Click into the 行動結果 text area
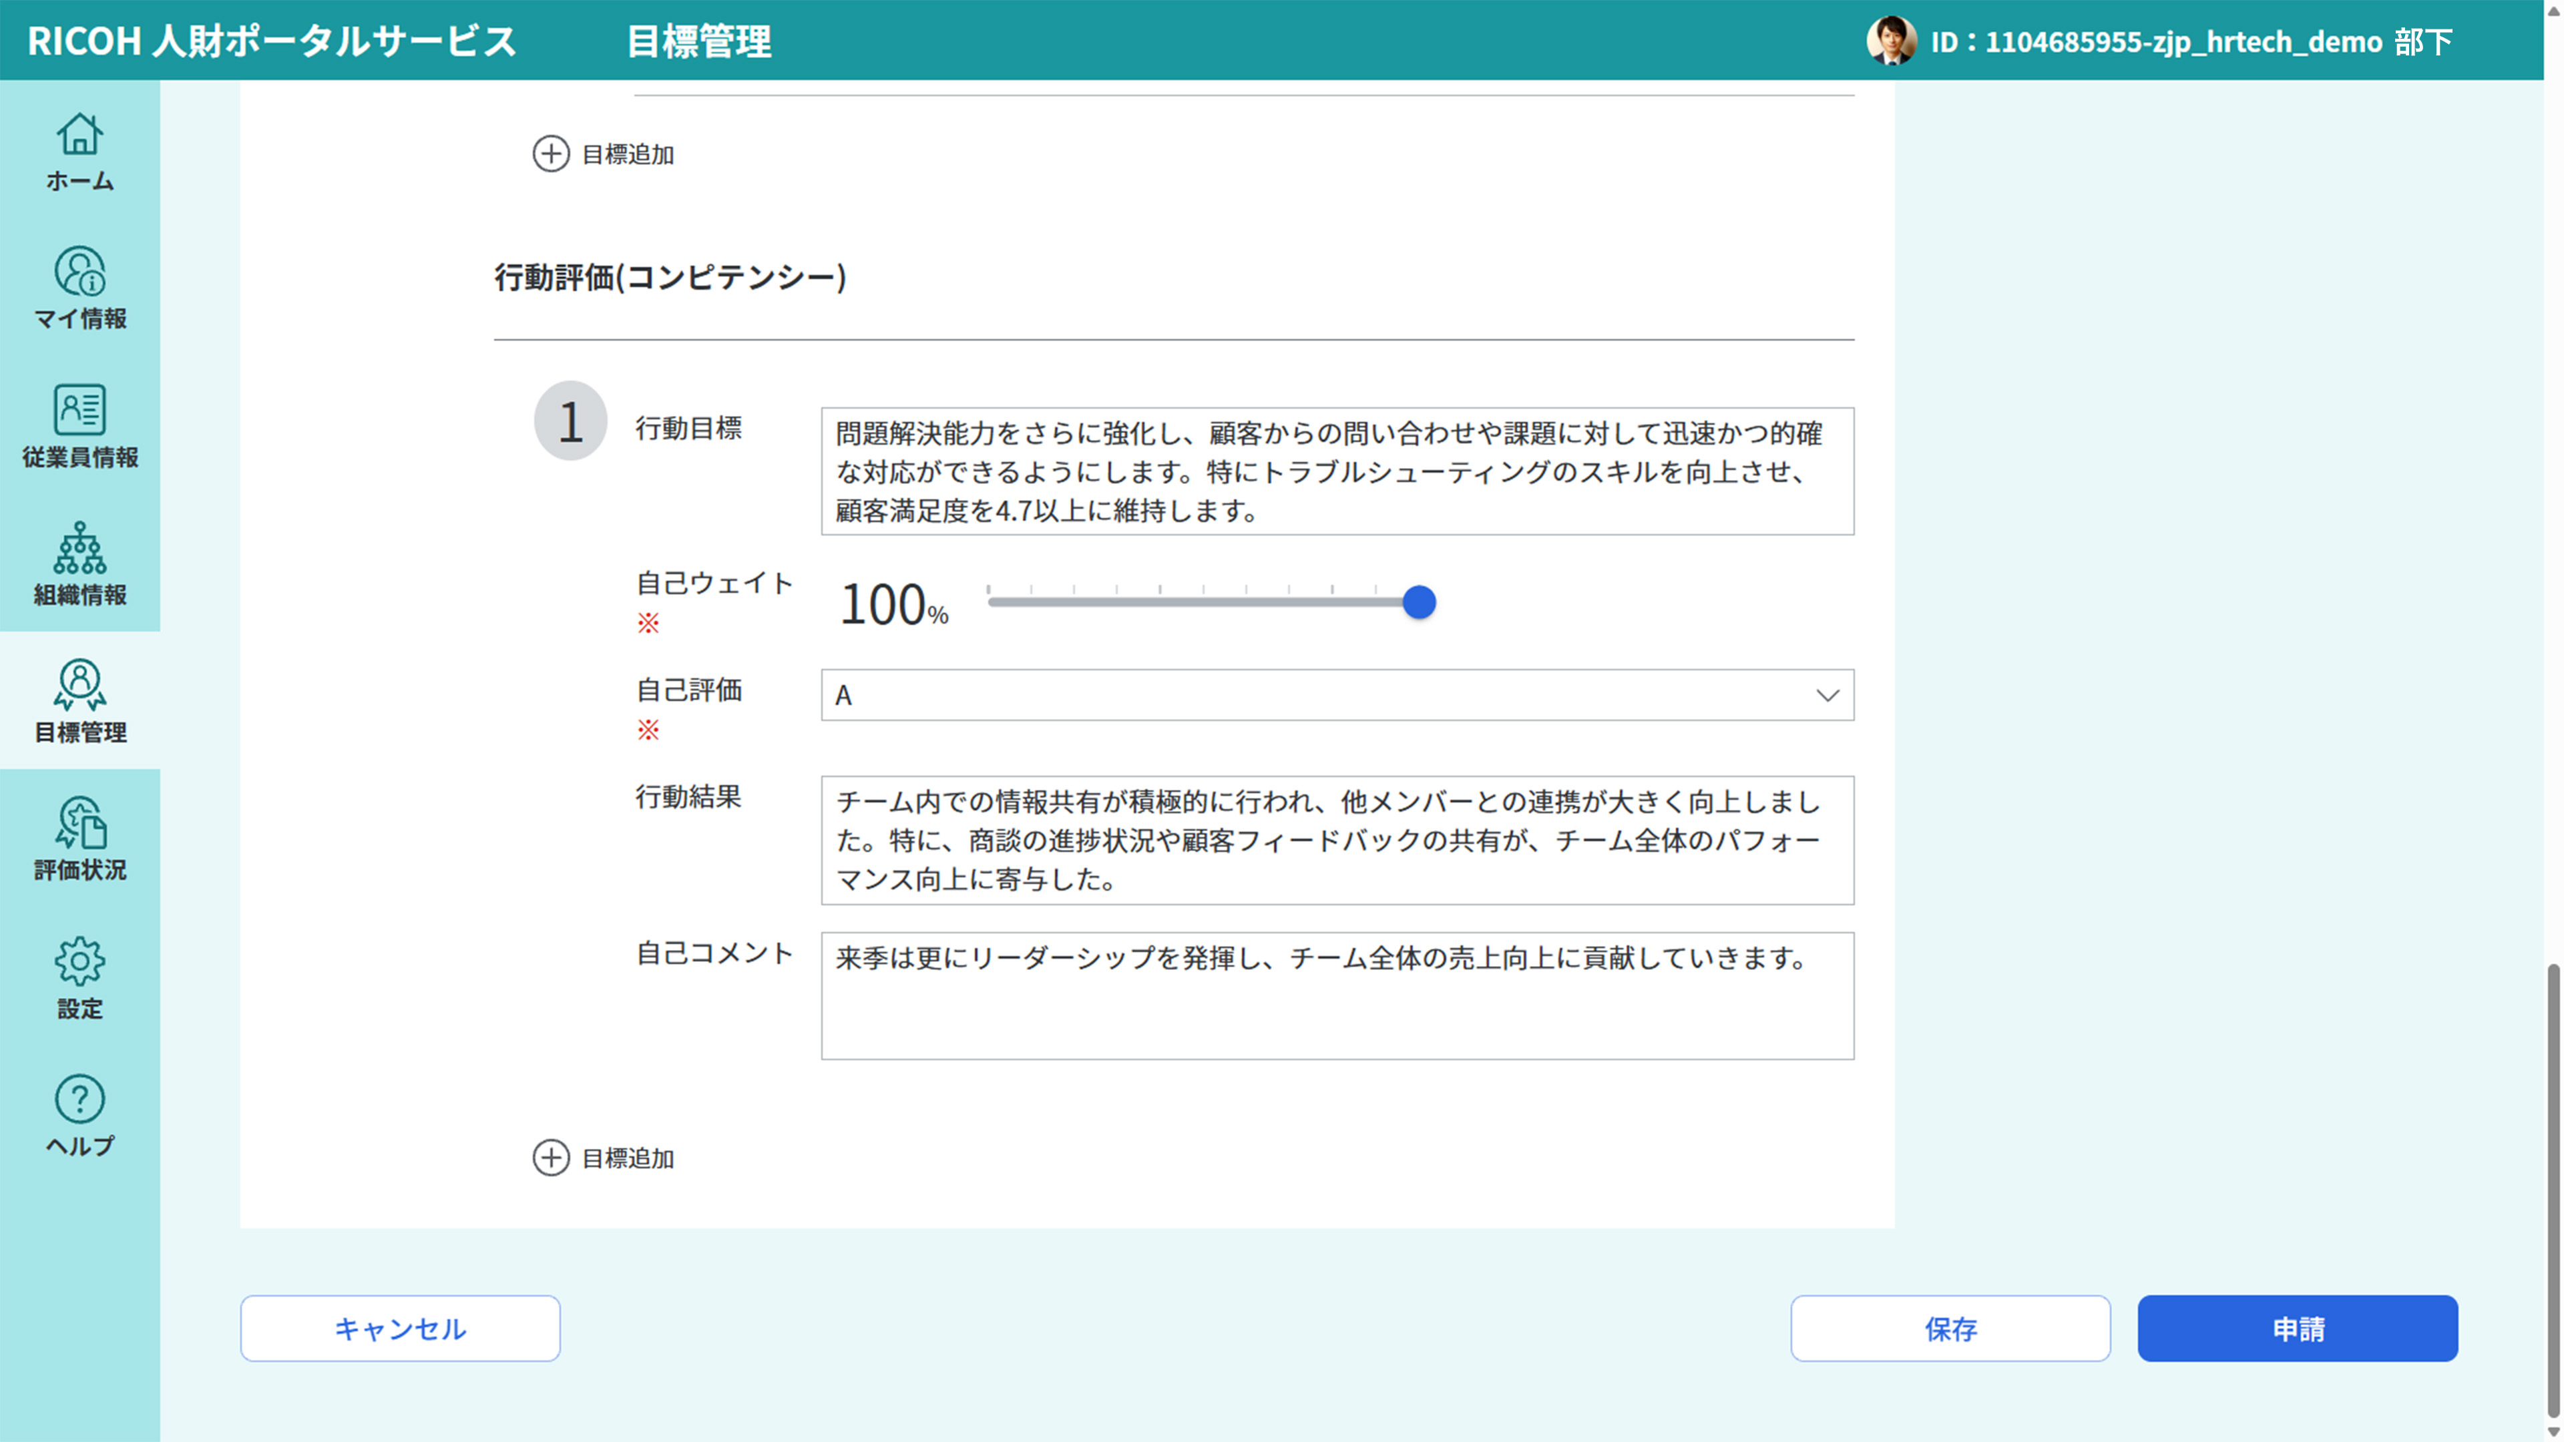The height and width of the screenshot is (1442, 2564). click(x=1335, y=840)
